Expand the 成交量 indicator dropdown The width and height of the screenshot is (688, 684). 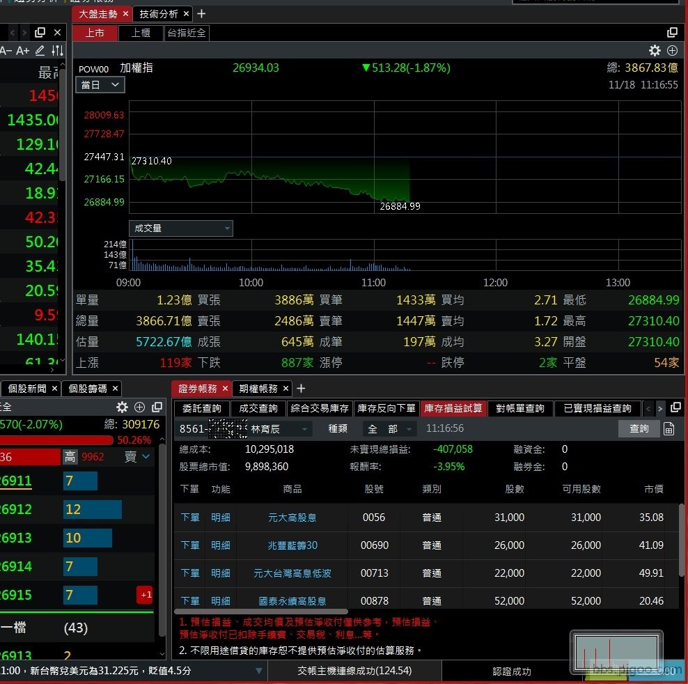click(180, 228)
